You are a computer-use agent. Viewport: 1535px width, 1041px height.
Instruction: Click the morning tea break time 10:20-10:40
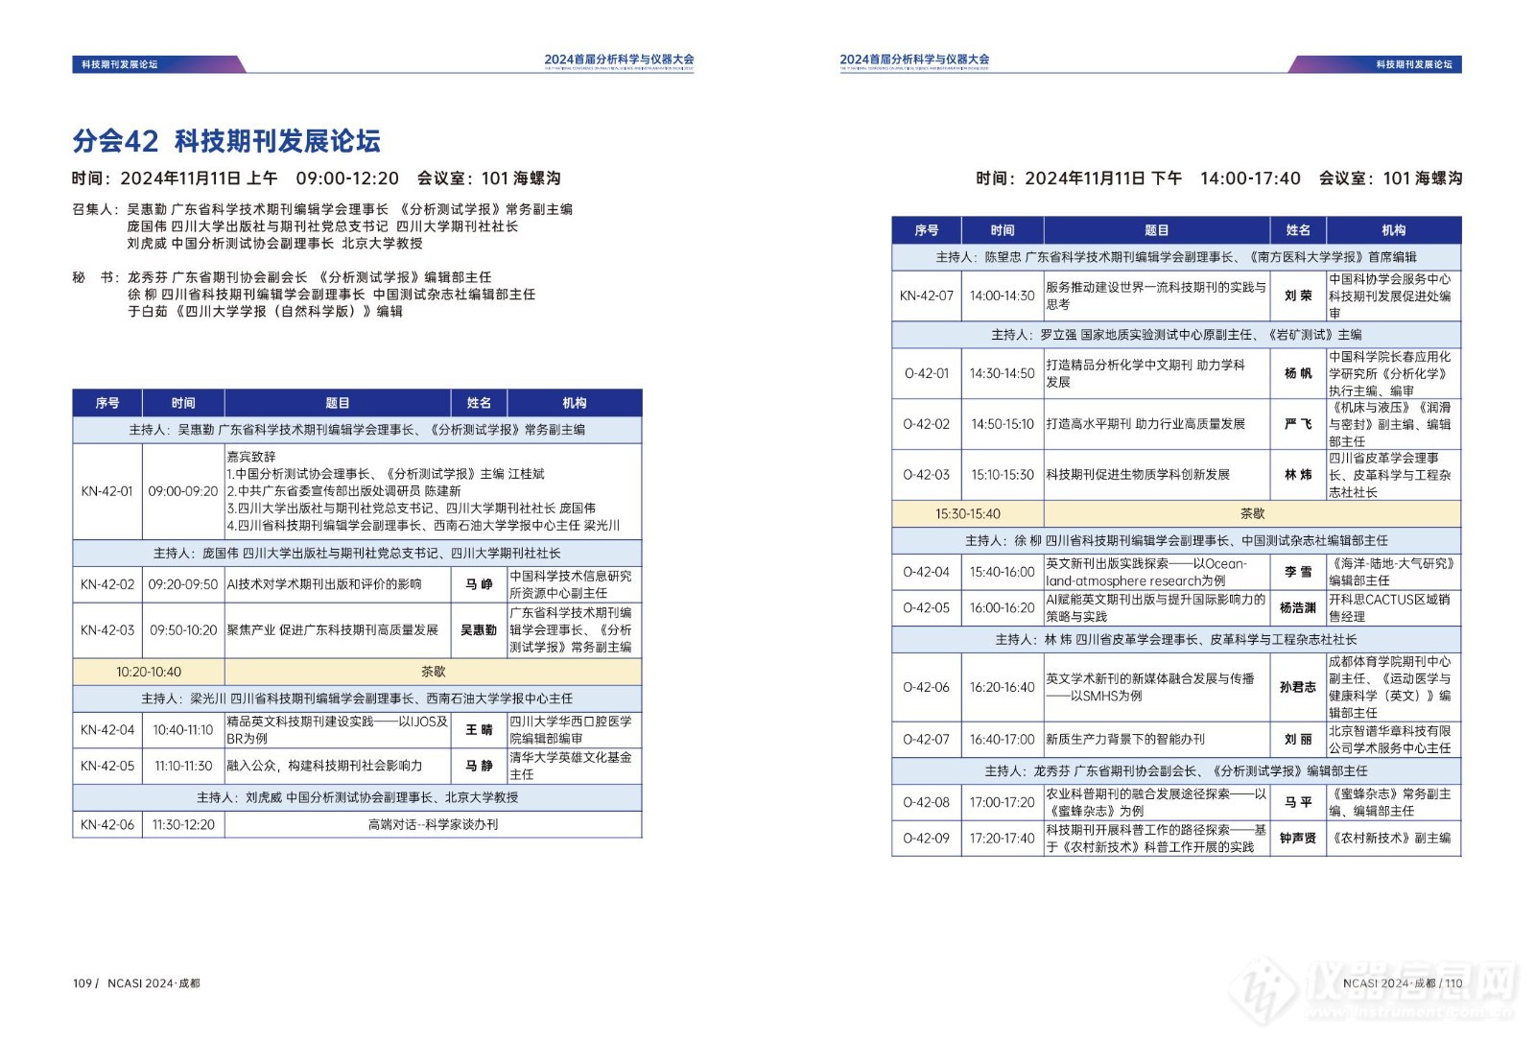click(x=149, y=673)
